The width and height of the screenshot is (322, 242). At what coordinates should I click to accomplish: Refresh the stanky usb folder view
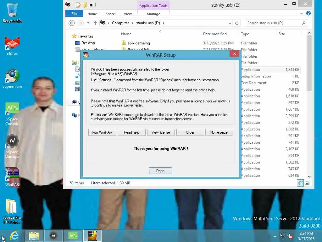[237, 23]
